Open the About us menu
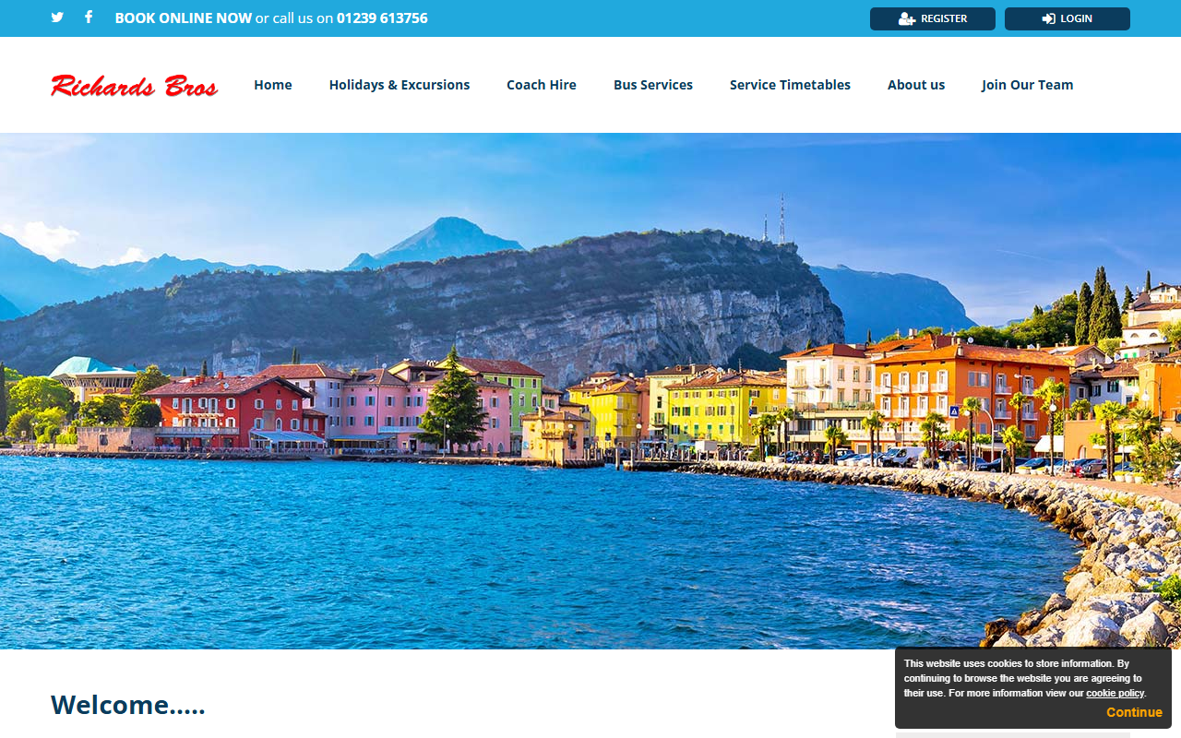 (916, 85)
